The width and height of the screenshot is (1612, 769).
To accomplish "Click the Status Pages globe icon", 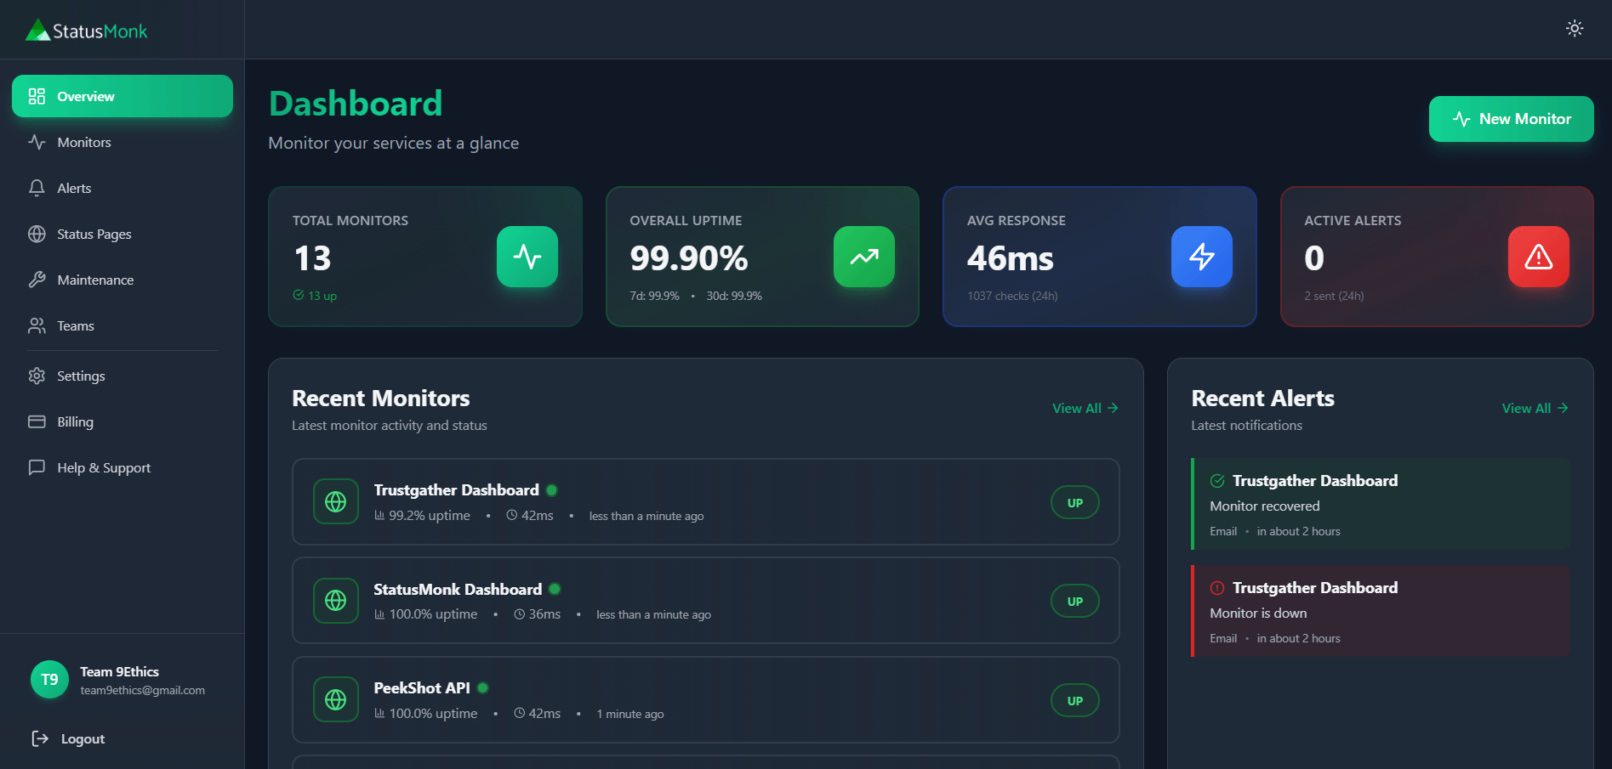I will (37, 234).
